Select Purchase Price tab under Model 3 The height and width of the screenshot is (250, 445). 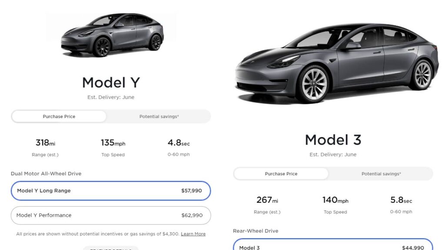pos(281,174)
